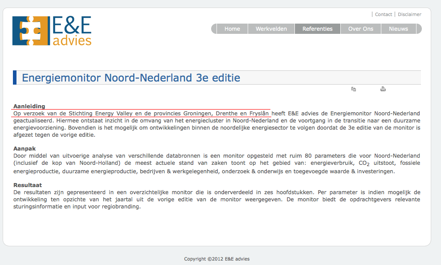Click the printer icon to print the page
This screenshot has width=441, height=265.
(x=383, y=89)
